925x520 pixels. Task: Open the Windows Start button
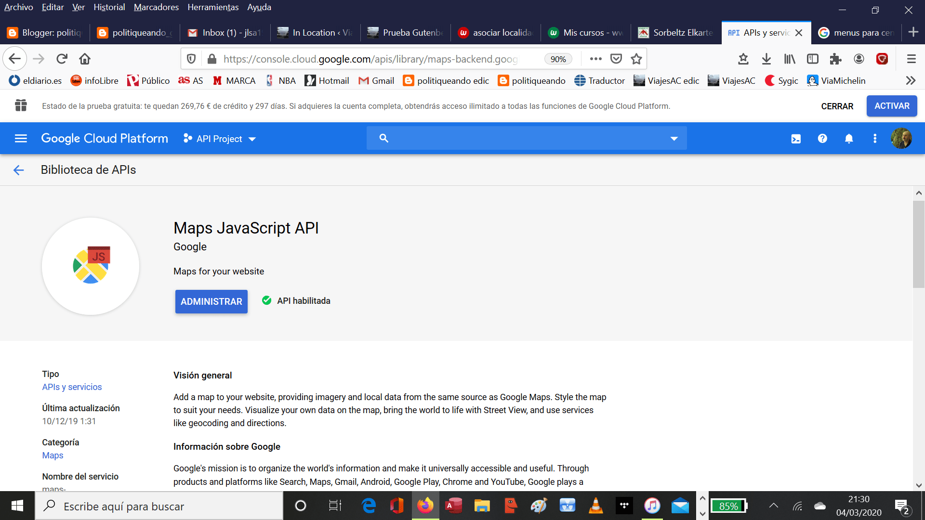pos(17,506)
